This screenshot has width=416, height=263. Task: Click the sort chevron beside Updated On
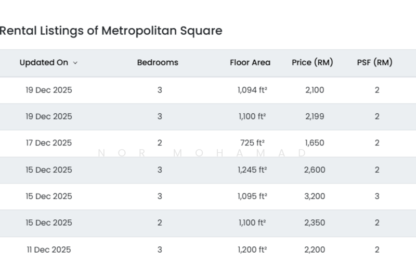pyautogui.click(x=75, y=63)
